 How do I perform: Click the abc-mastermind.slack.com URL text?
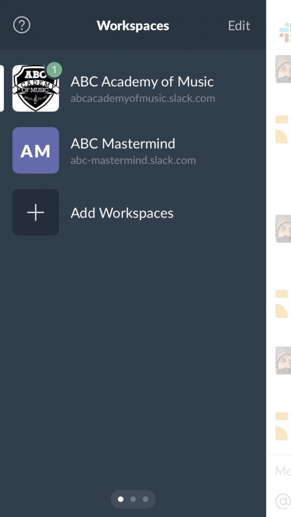click(x=133, y=160)
